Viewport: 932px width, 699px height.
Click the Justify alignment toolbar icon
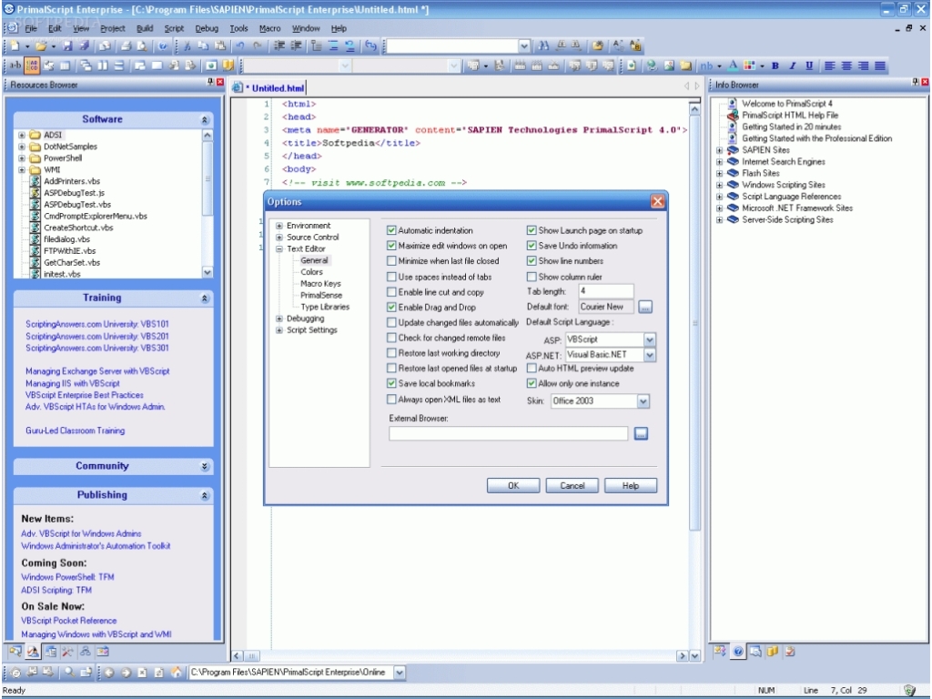click(x=880, y=66)
